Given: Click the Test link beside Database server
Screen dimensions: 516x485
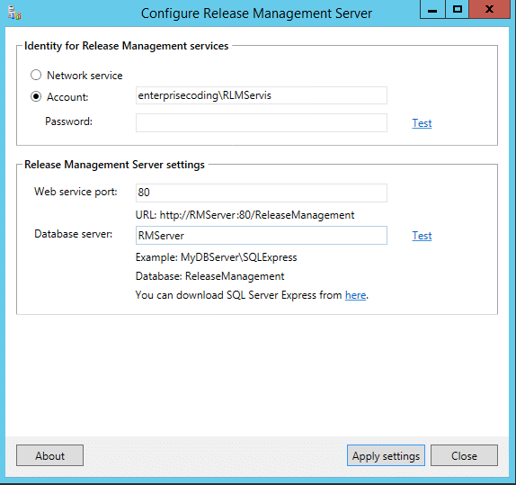Looking at the screenshot, I should click(x=422, y=236).
